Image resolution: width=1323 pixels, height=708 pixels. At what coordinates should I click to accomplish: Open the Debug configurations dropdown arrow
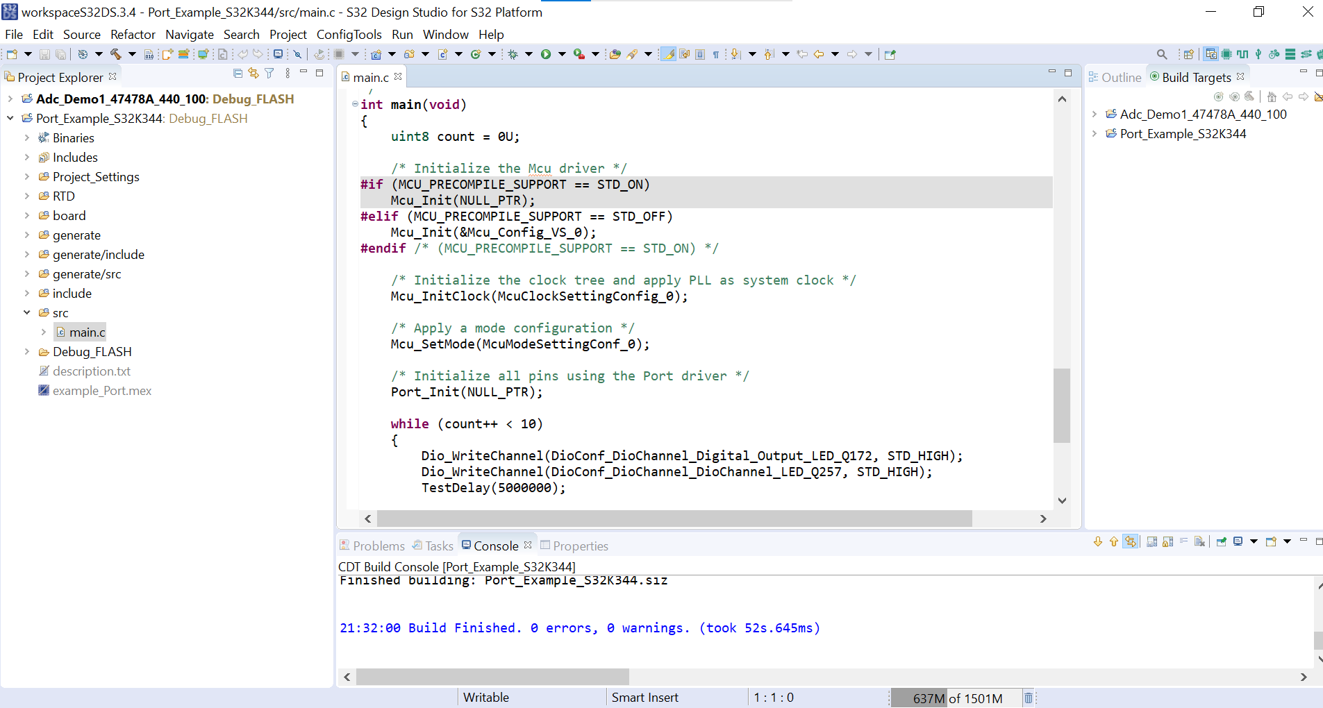[x=529, y=54]
